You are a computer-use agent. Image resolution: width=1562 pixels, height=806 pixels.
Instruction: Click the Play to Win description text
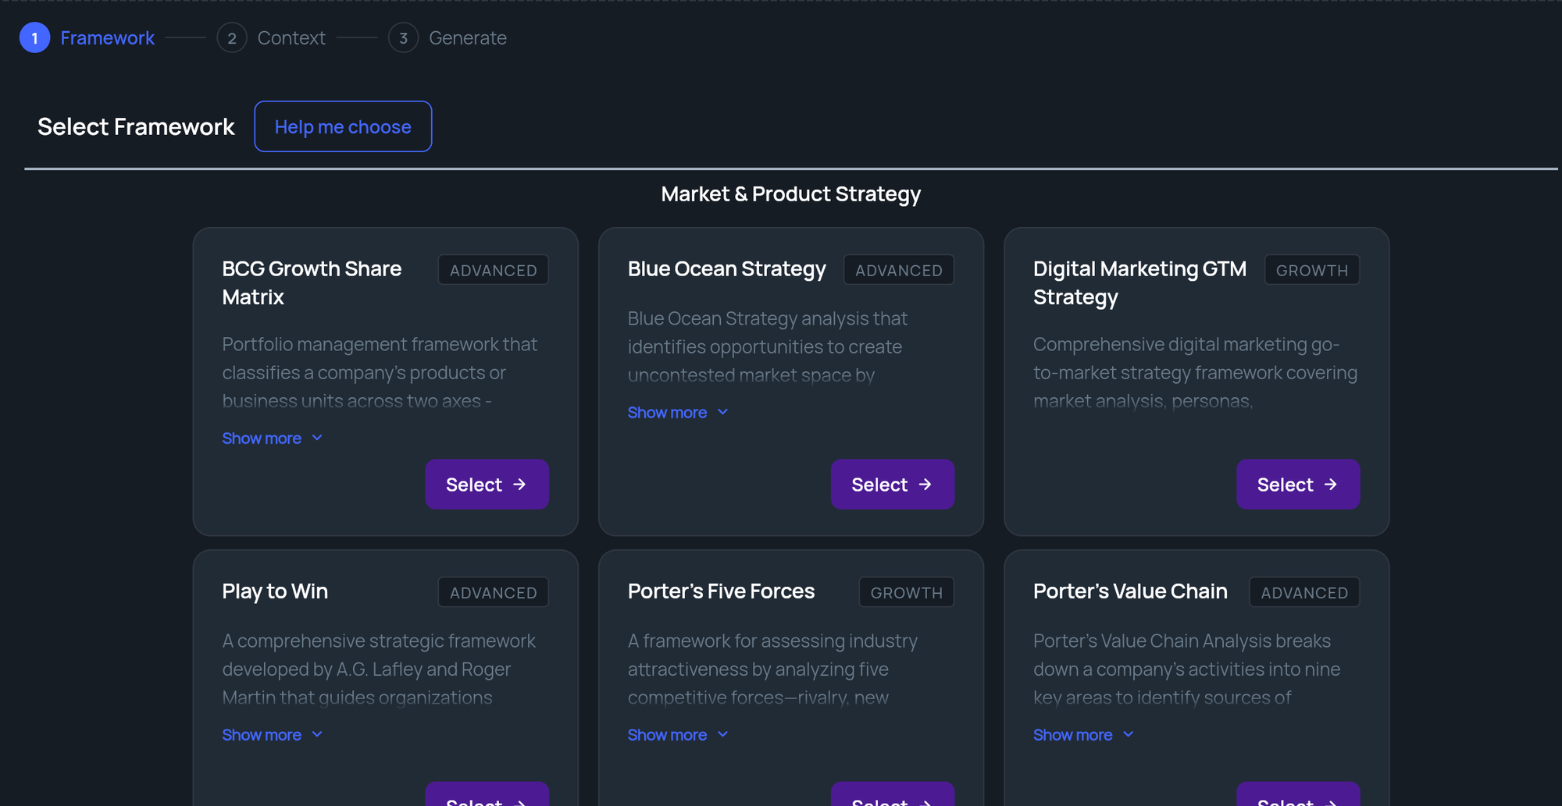379,669
